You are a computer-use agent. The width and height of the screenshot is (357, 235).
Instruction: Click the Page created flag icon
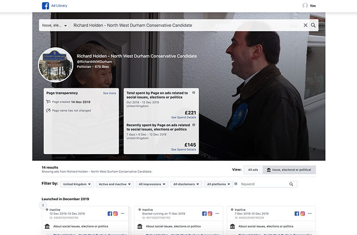tap(48, 102)
